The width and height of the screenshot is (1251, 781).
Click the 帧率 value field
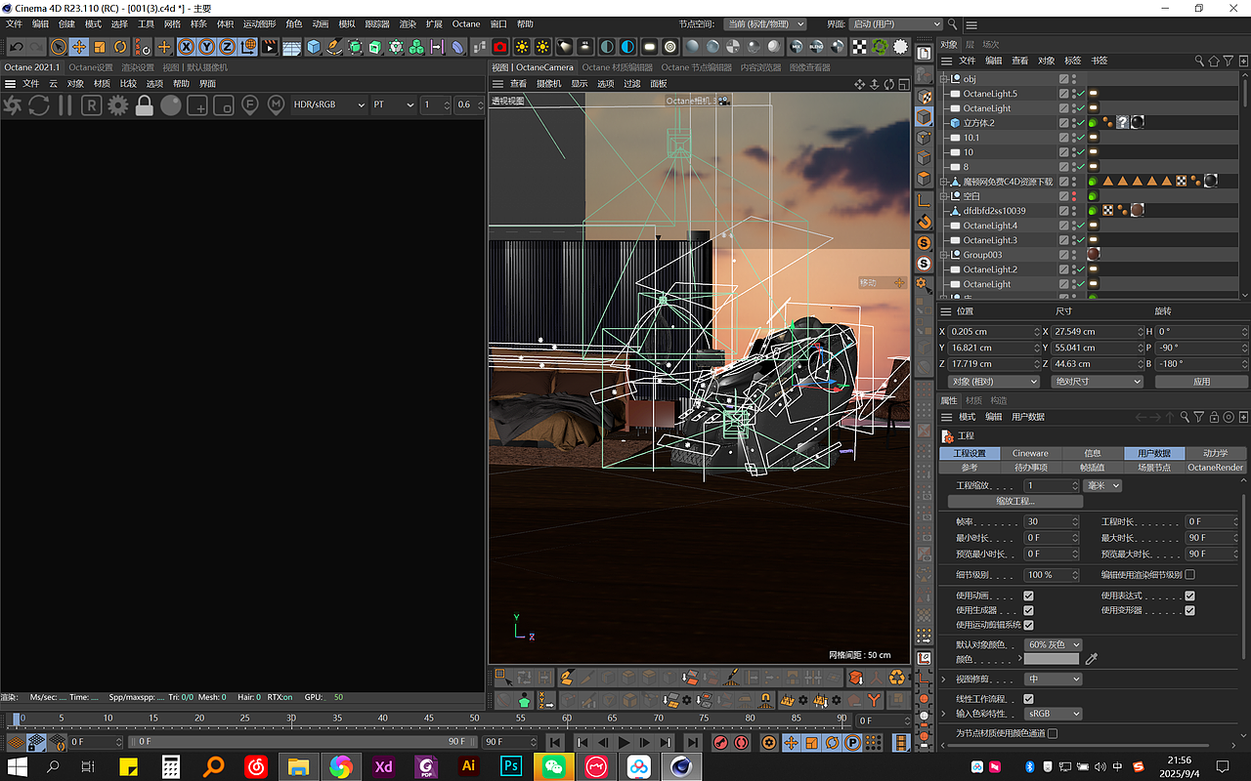[1052, 521]
